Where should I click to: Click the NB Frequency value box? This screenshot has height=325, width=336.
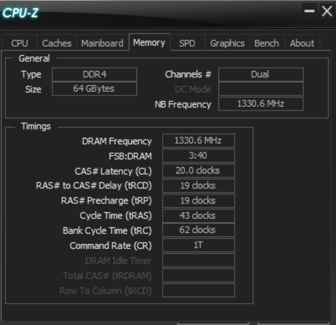click(260, 104)
